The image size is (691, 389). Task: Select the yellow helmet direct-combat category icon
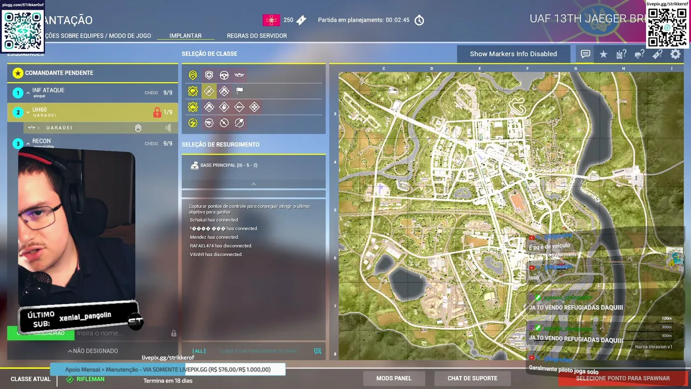tap(193, 91)
